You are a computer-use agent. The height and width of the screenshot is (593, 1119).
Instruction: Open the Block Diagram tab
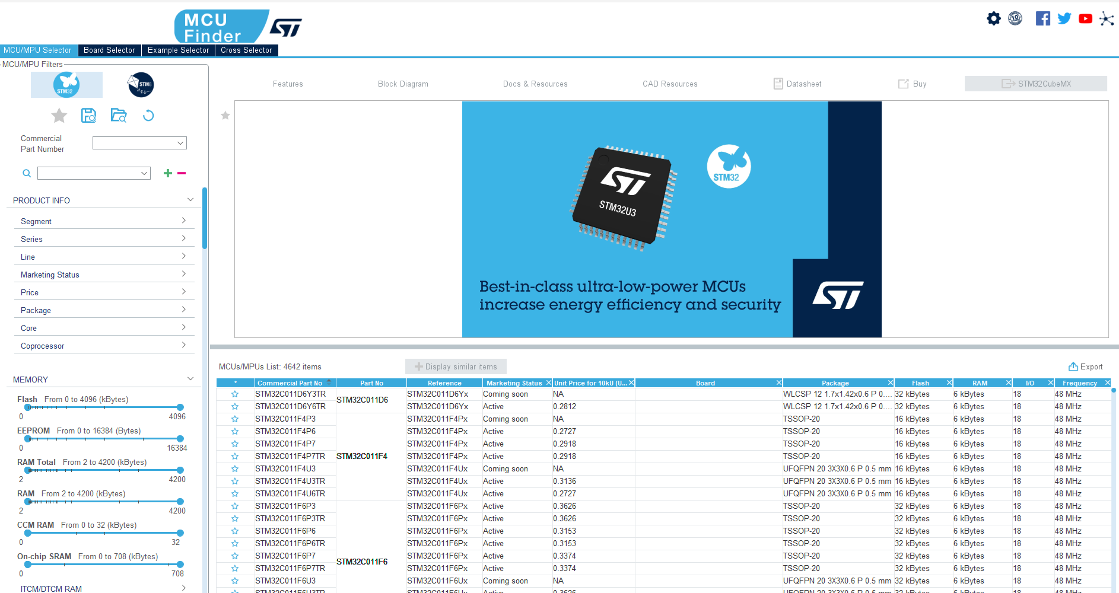pyautogui.click(x=403, y=84)
